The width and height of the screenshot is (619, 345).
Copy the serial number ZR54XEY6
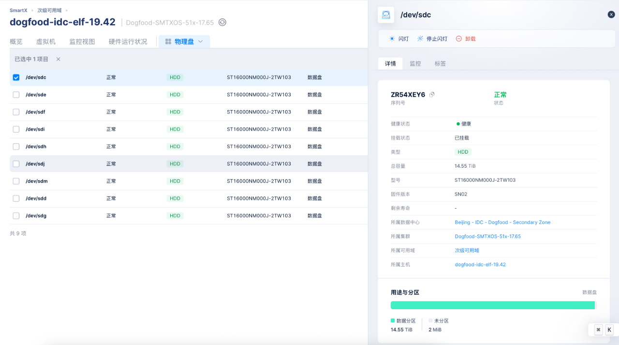[432, 95]
